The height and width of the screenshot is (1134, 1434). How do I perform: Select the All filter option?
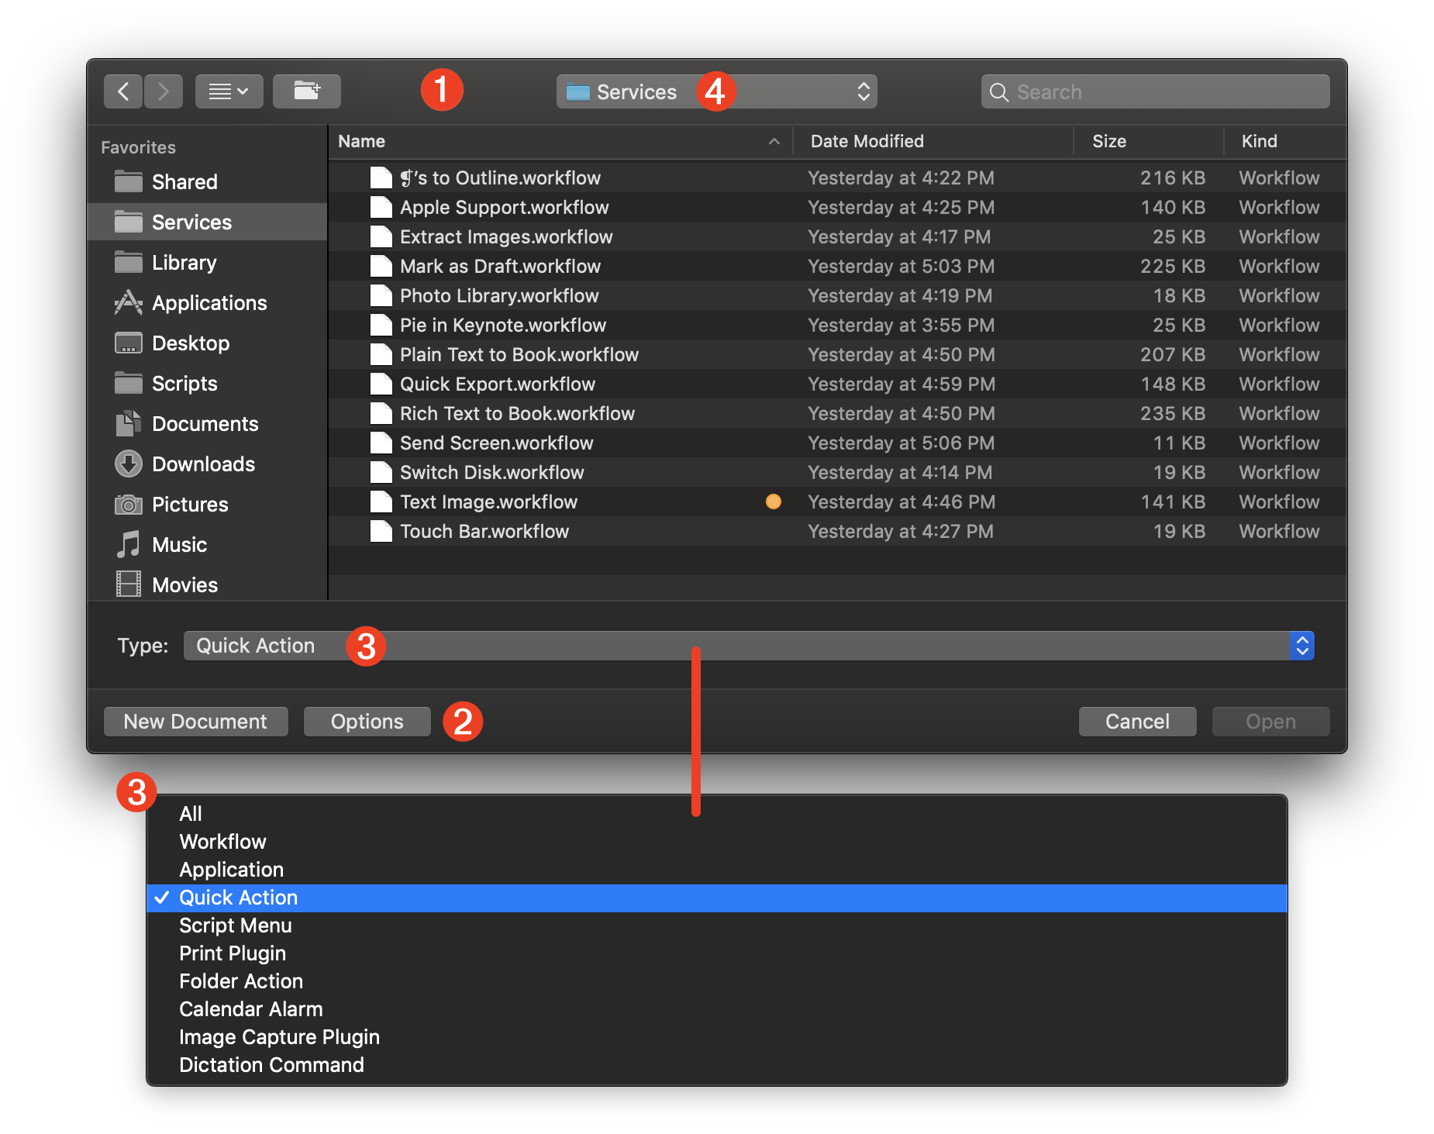pyautogui.click(x=191, y=813)
